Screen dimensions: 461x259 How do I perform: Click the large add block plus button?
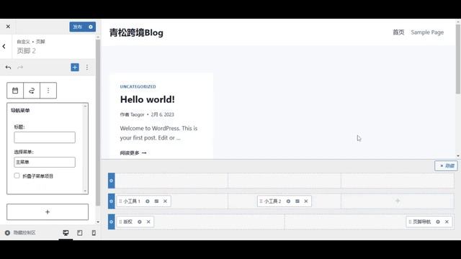tap(48, 212)
